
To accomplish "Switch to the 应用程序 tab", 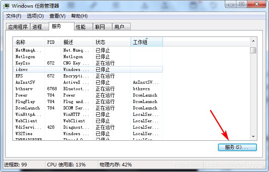I will pyautogui.click(x=18, y=27).
